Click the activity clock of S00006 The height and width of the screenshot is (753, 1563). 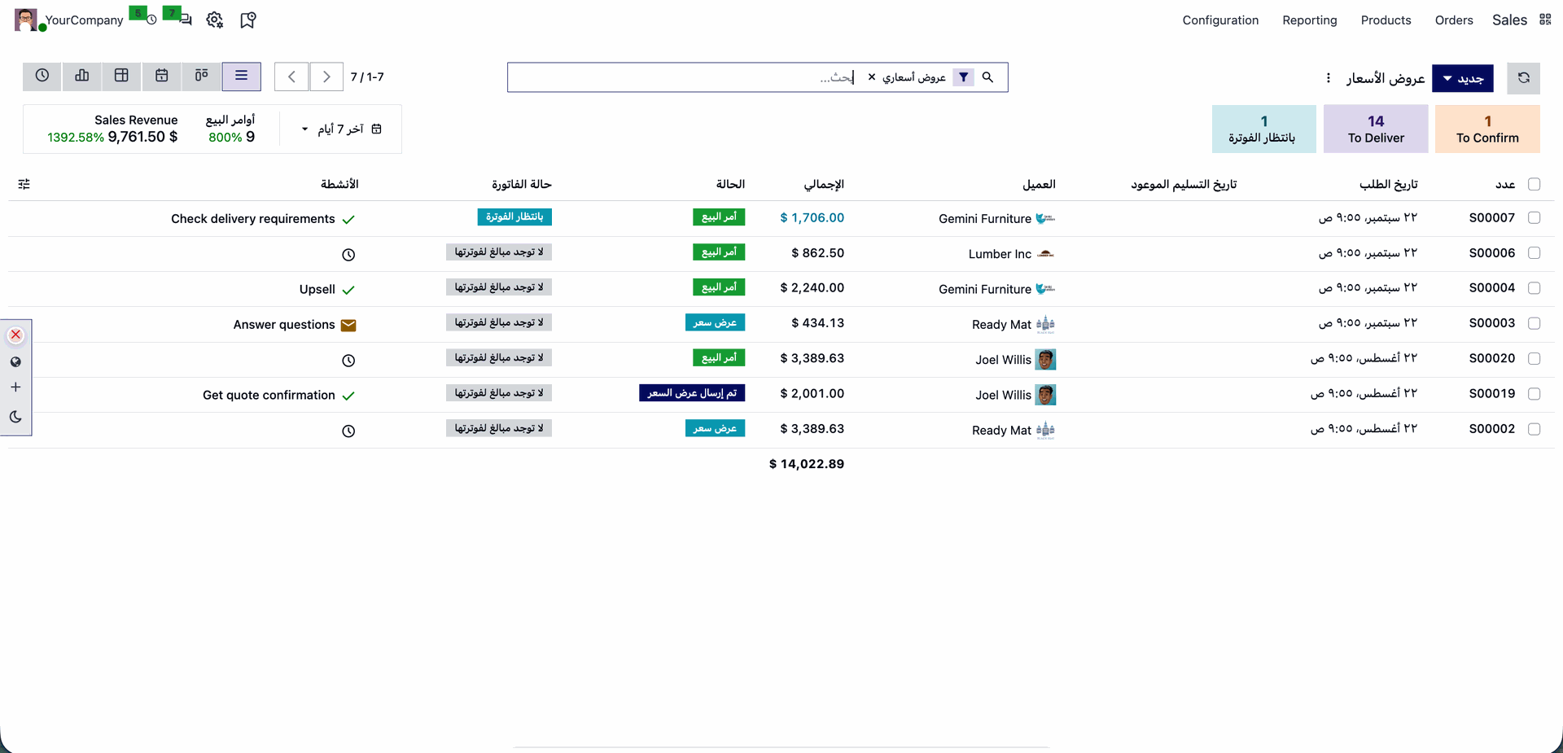[348, 255]
